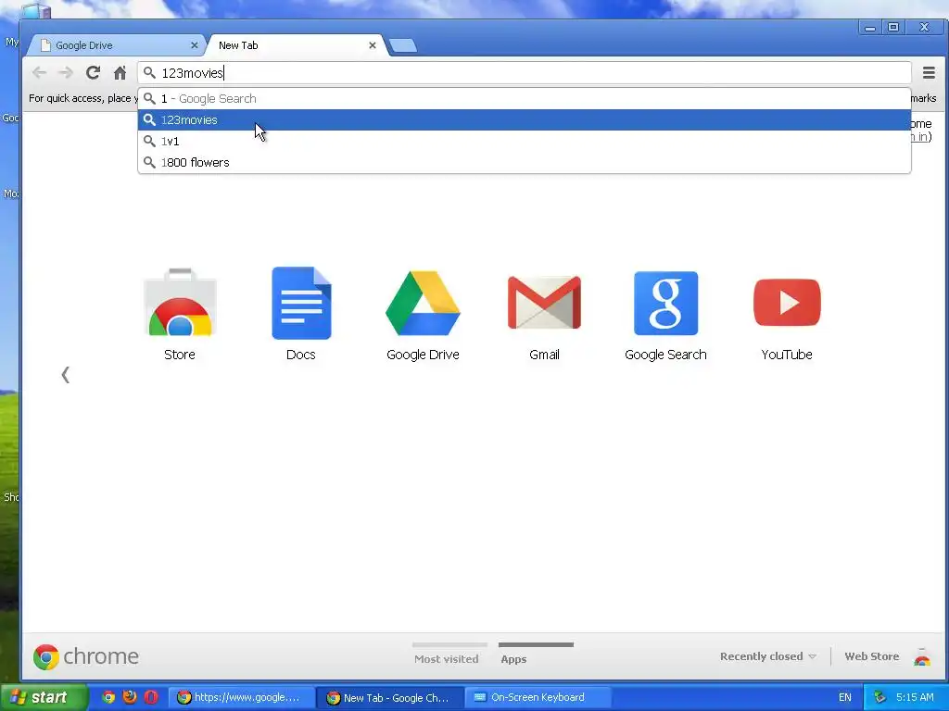Open the new tab button
The width and height of the screenshot is (949, 711).
pyautogui.click(x=402, y=45)
